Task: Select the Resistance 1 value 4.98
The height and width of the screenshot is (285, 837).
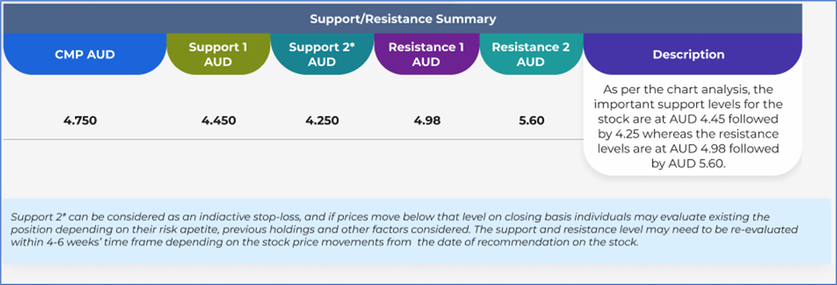Action: click(426, 121)
